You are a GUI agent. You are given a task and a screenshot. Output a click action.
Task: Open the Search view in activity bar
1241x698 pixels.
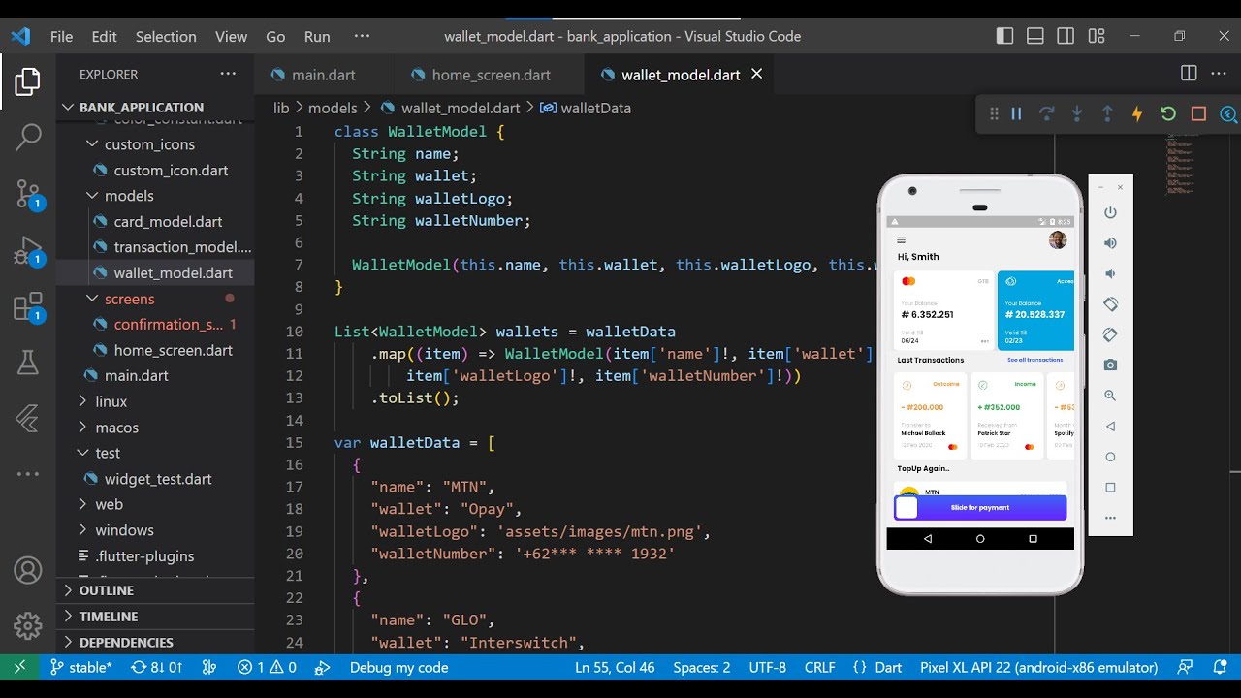coord(27,137)
